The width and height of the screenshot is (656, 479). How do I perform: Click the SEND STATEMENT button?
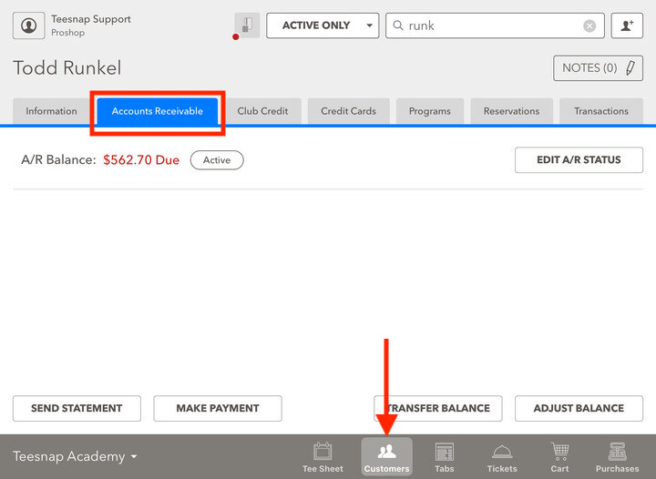pyautogui.click(x=77, y=408)
